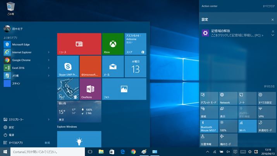The width and height of the screenshot is (277, 156).
Task: Click すべてクリア to clear notifications
Action: (268, 7)
